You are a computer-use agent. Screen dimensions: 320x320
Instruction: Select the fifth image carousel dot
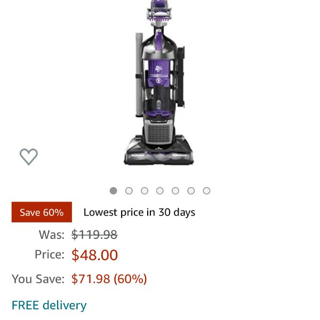tap(175, 191)
